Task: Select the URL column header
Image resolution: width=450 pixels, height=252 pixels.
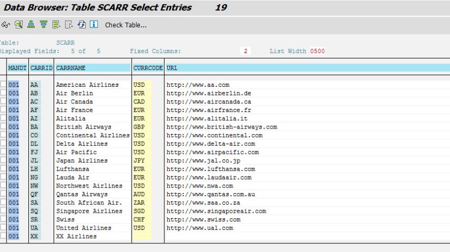Action: 307,68
